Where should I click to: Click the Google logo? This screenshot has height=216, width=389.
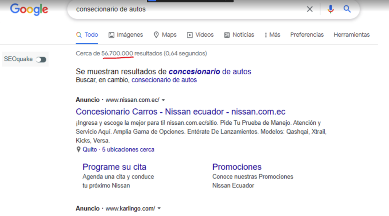tap(29, 9)
